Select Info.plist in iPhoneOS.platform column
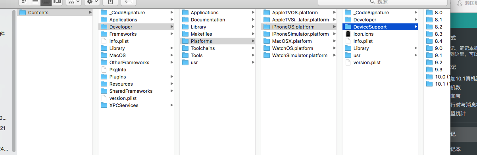Screen dimensions: 477x155 coord(380,41)
